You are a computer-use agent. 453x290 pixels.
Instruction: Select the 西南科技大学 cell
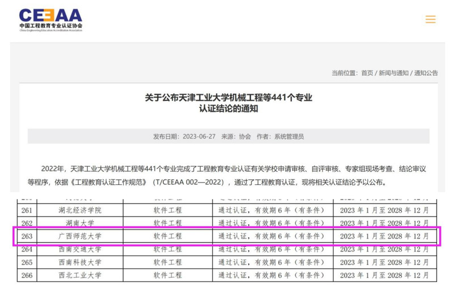[x=80, y=262]
